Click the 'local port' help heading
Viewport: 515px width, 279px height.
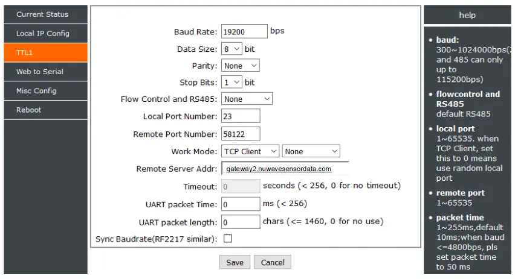pos(455,129)
